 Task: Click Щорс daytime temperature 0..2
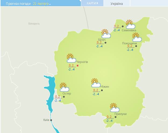[x=99, y=42]
